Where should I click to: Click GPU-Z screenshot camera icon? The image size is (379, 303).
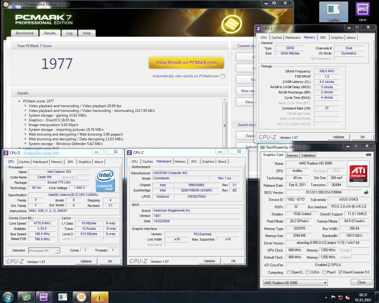coord(368,155)
